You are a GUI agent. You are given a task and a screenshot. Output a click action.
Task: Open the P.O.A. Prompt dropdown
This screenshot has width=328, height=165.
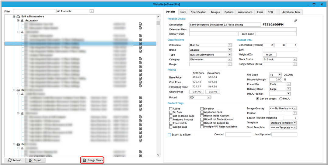pyautogui.click(x=289, y=94)
